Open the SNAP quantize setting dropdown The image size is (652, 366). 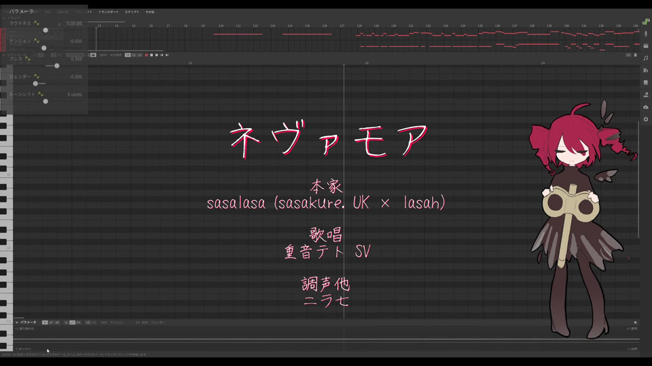111,55
